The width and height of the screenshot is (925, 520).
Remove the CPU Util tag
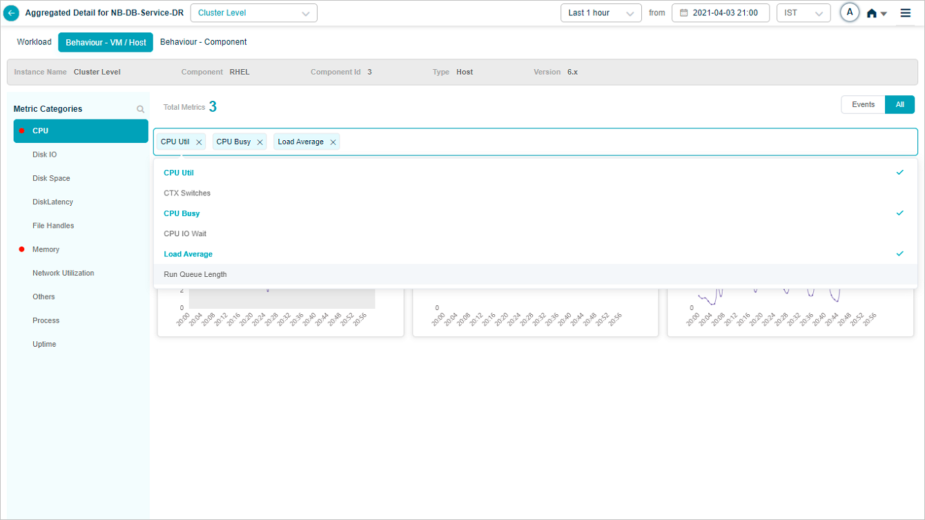click(x=199, y=142)
